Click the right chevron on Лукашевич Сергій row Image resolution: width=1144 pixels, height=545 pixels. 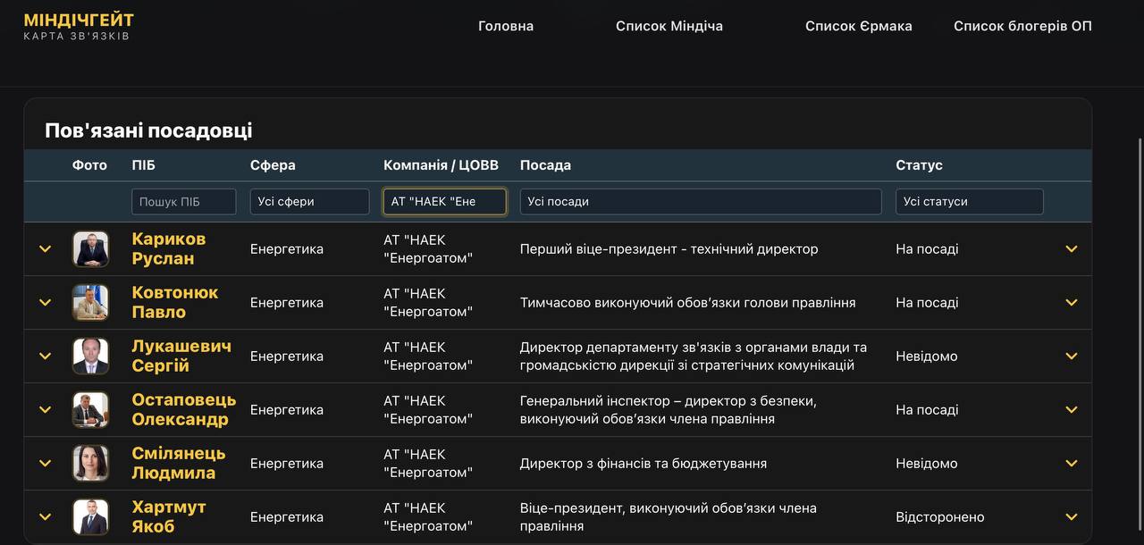click(1072, 356)
